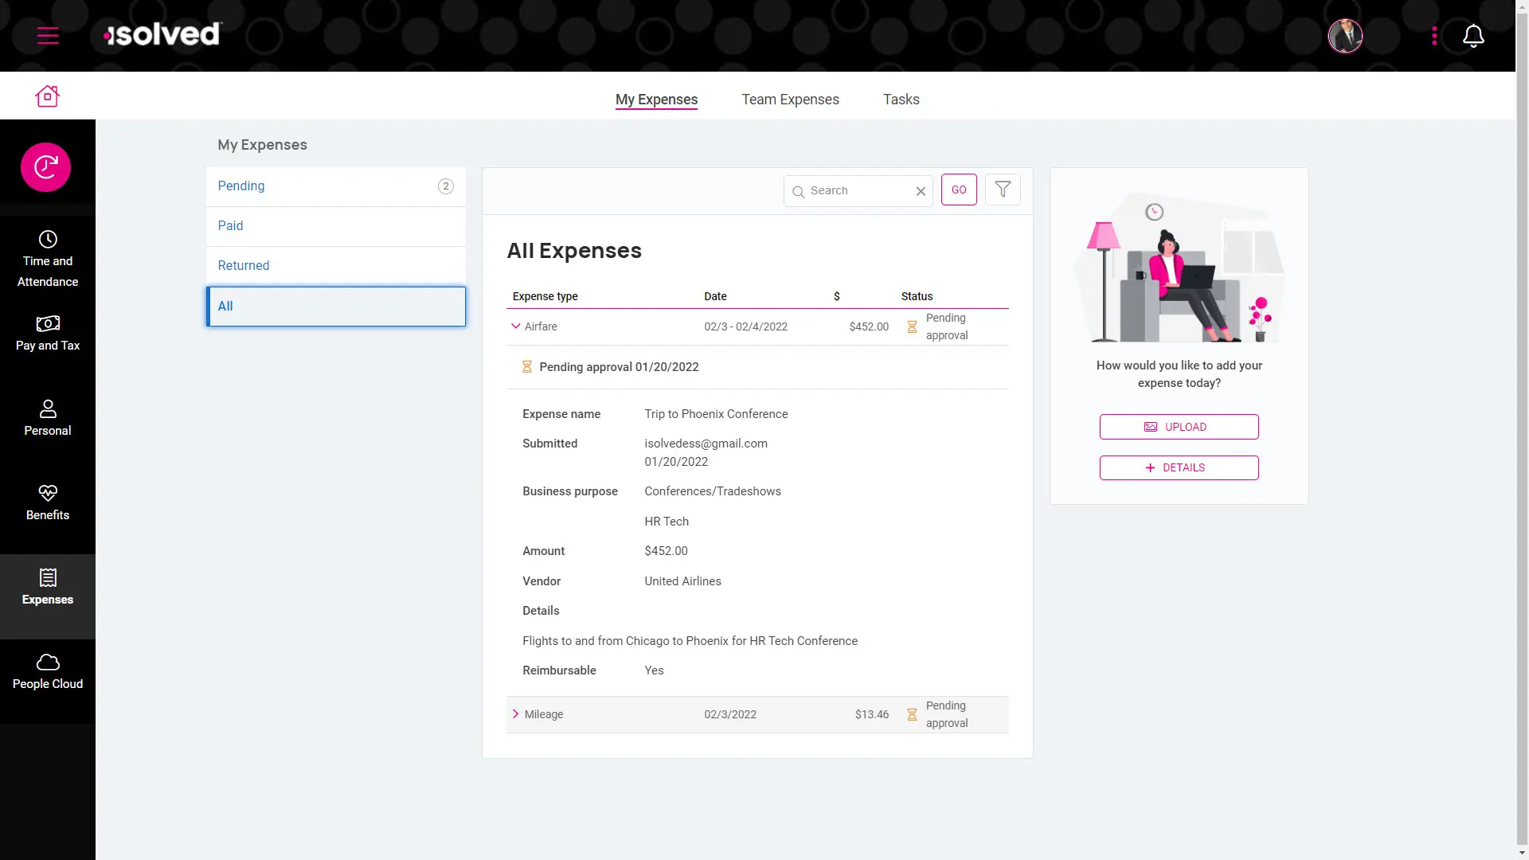Click the United Airlines vendor value

682,581
